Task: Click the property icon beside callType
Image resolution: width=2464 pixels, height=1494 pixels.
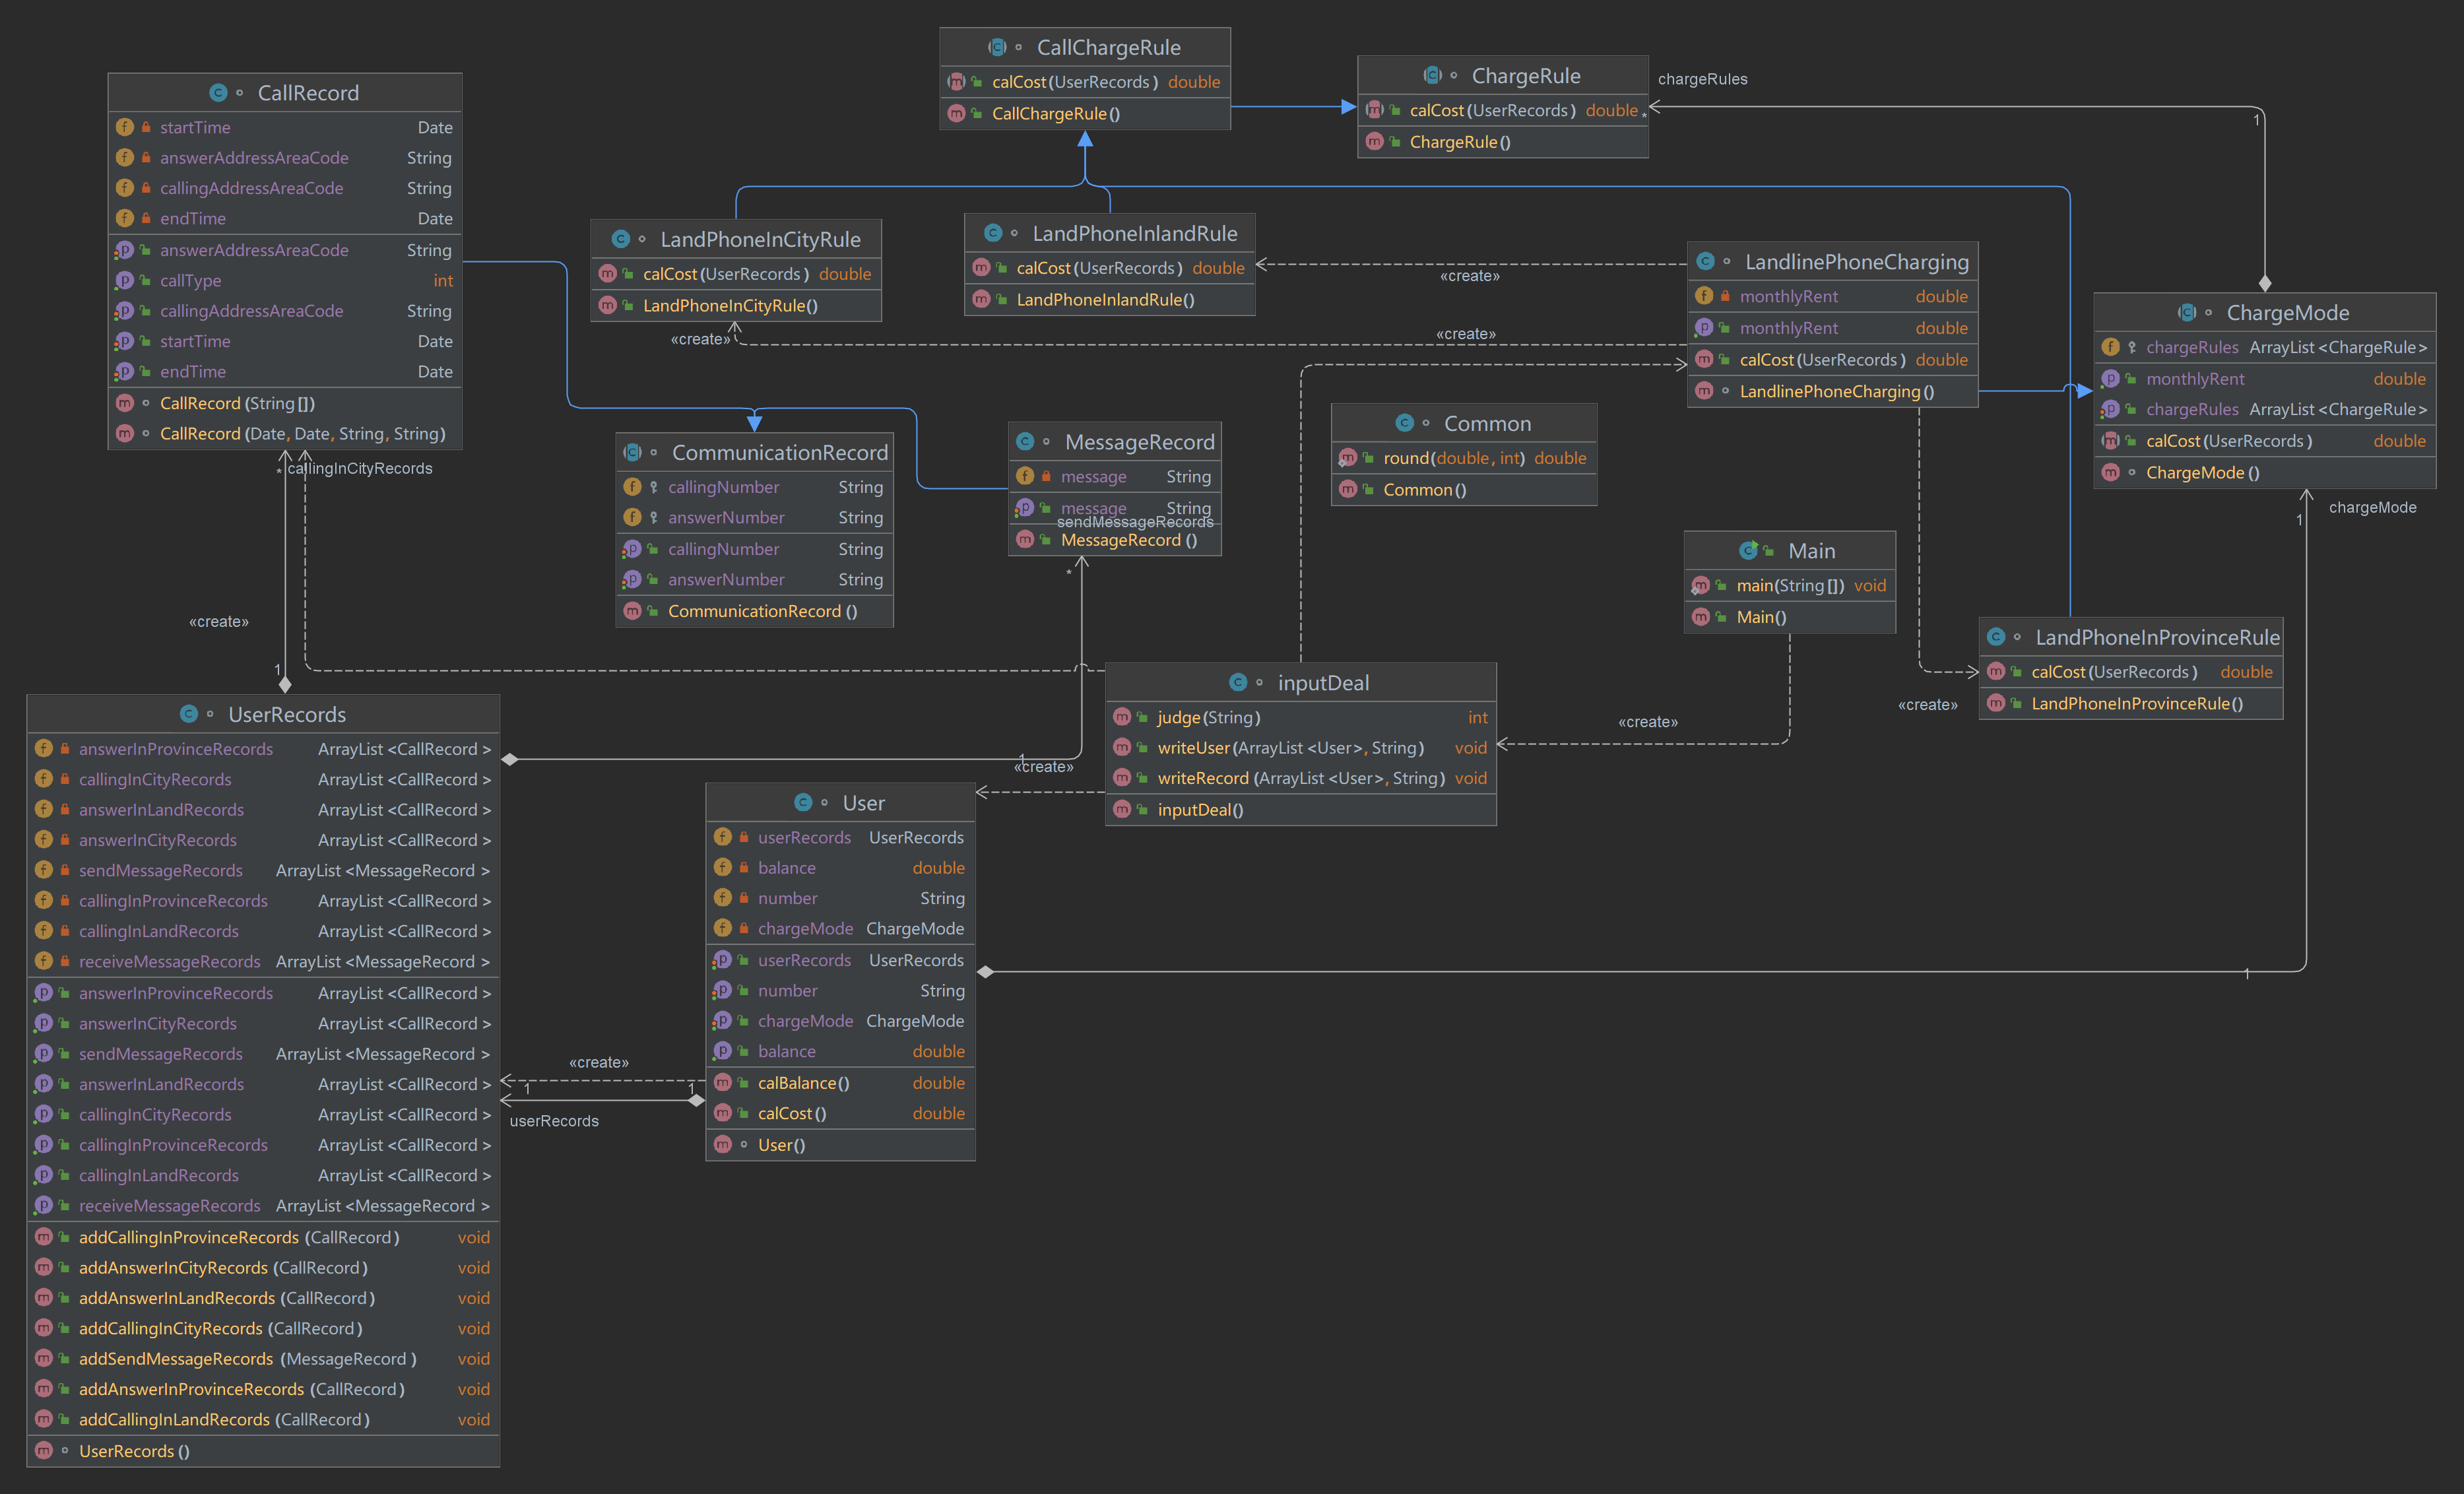Action: coord(125,281)
